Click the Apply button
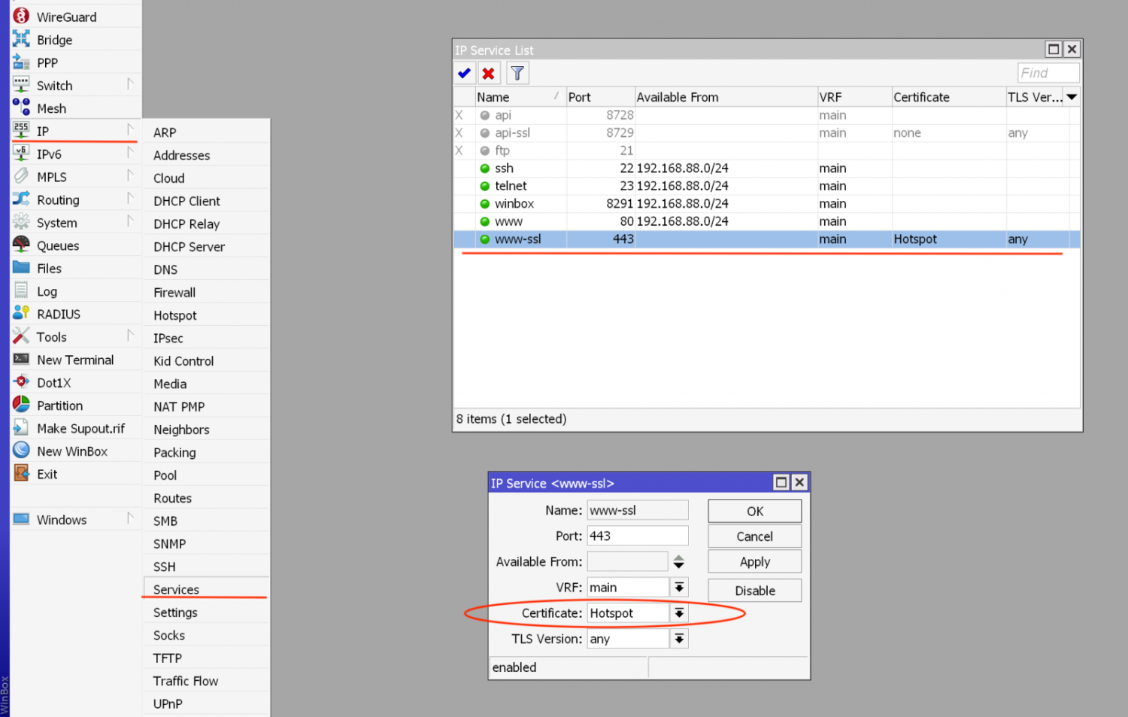 [754, 562]
